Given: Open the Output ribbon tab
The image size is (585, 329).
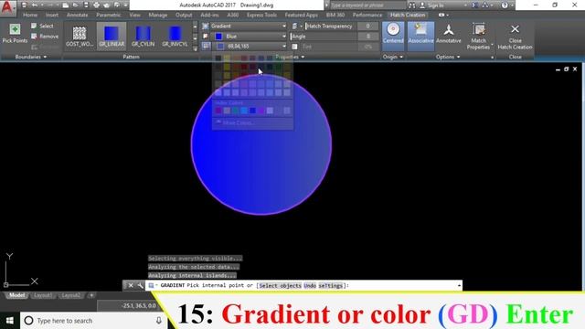Looking at the screenshot, I should point(184,15).
